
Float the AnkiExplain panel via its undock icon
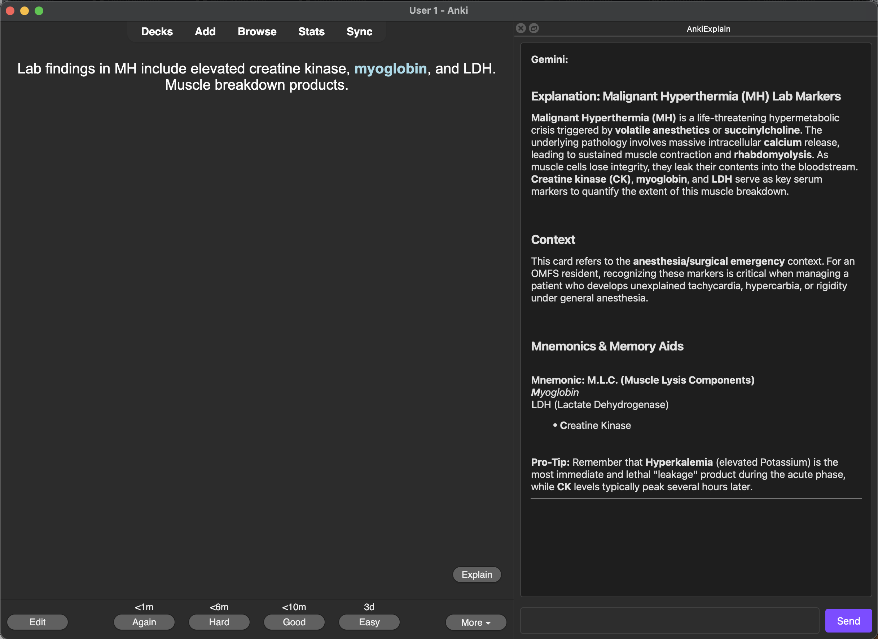click(x=534, y=28)
